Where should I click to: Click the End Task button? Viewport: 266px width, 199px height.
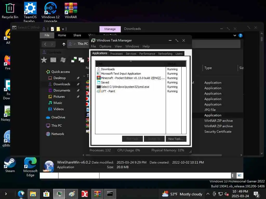[x=132, y=139]
